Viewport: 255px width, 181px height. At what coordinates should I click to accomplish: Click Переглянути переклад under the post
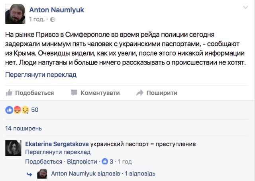[41, 74]
